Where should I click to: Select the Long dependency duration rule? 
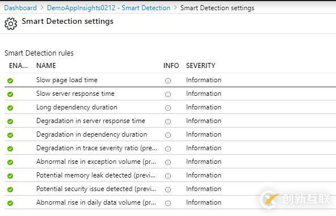coord(77,107)
